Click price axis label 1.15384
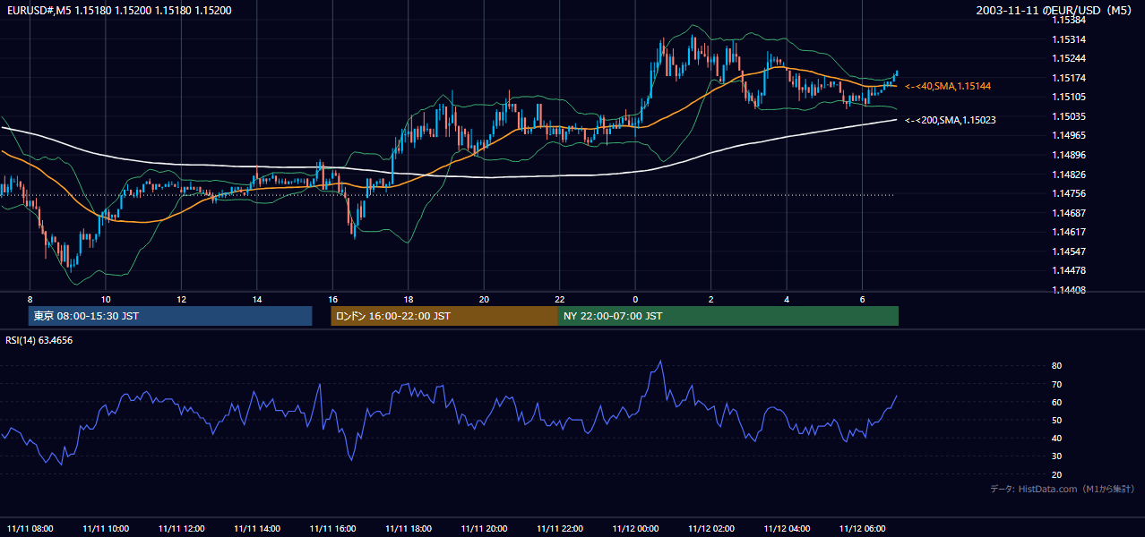 pos(1068,20)
